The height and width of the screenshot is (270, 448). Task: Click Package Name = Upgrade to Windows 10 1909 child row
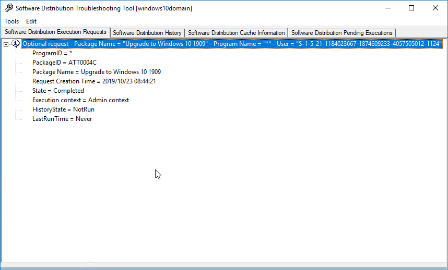tap(96, 72)
